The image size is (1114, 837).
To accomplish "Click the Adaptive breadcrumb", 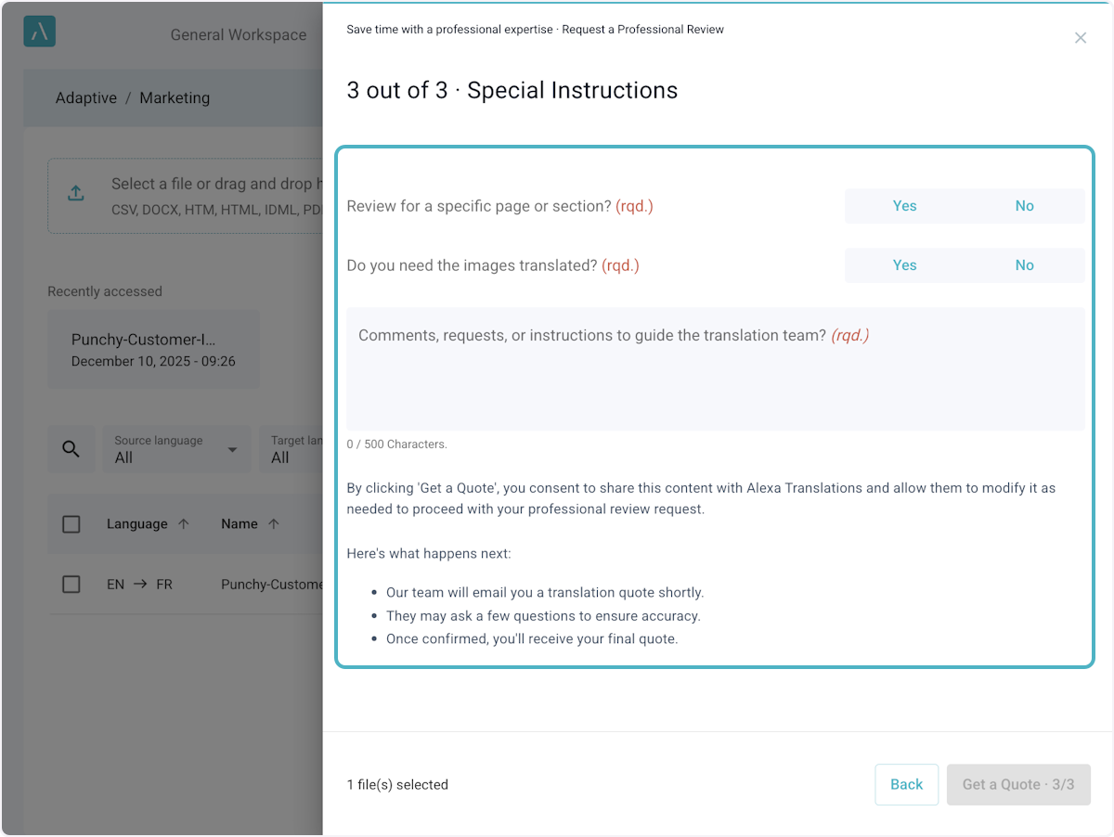I will (x=85, y=98).
